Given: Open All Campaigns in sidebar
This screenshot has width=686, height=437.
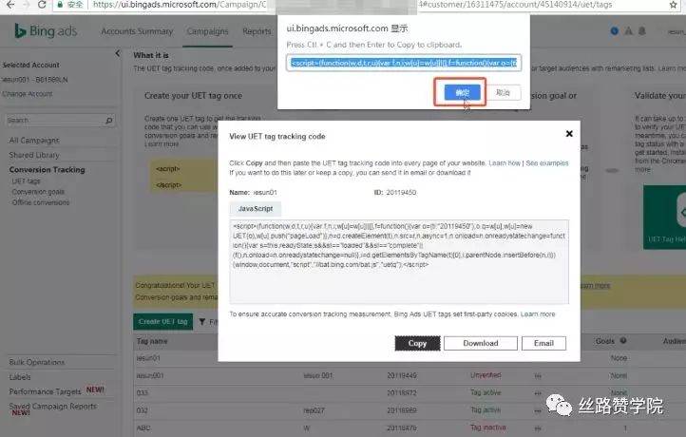Looking at the screenshot, I should 34,141.
